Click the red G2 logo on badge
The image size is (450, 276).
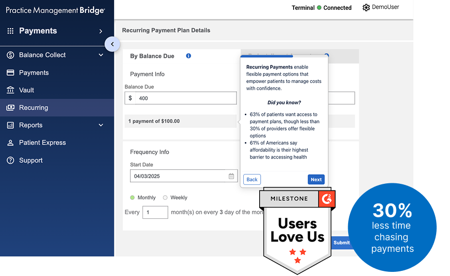tap(327, 199)
